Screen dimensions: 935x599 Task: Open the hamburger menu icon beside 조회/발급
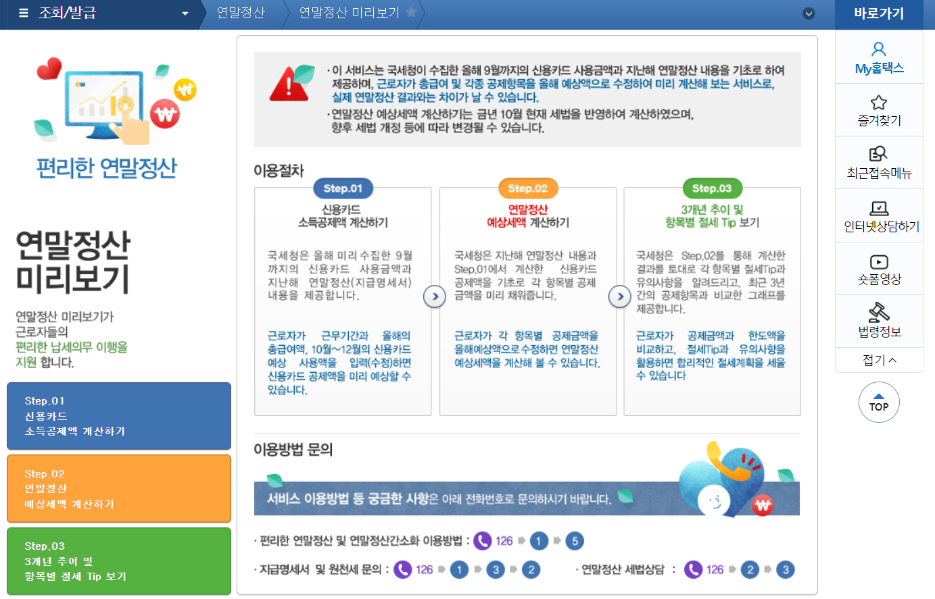tap(24, 13)
